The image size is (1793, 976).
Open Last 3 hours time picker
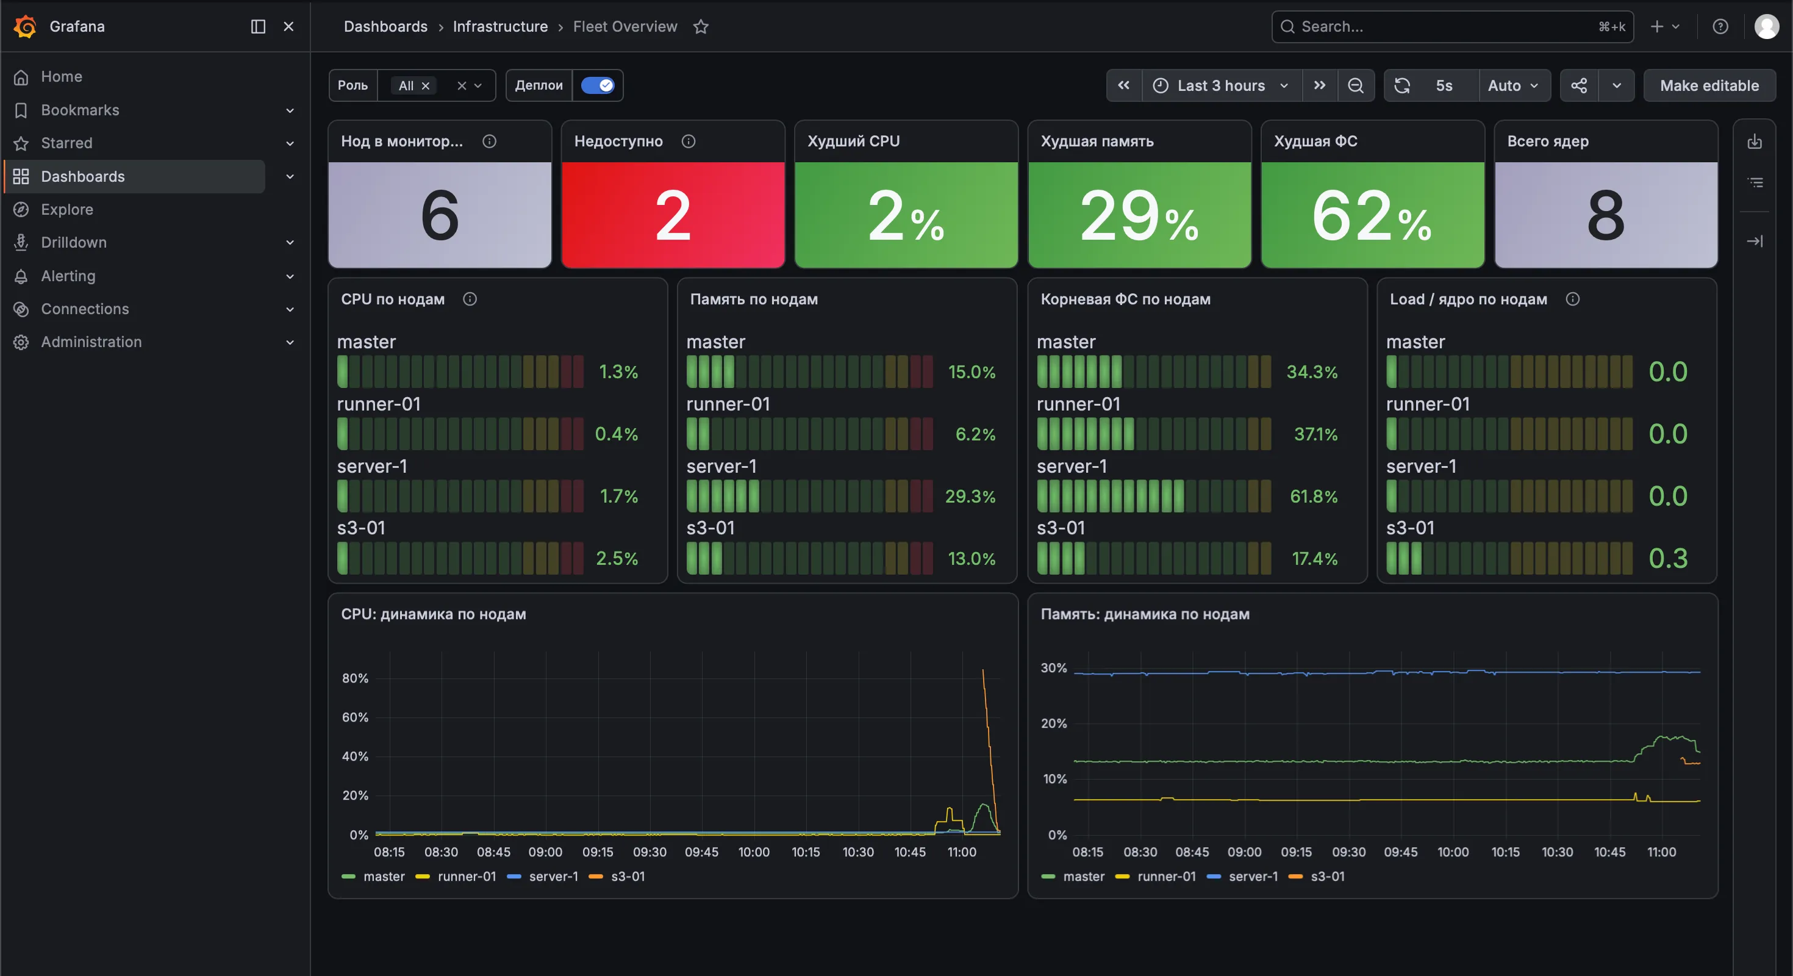click(x=1222, y=85)
